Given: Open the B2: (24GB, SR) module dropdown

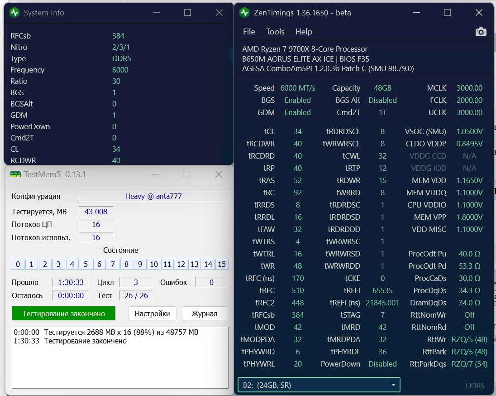Looking at the screenshot, I should tap(319, 385).
